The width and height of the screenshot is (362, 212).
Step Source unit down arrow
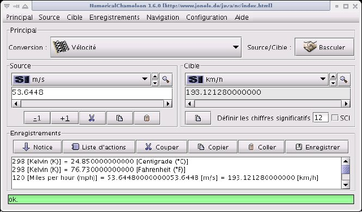click(x=155, y=83)
